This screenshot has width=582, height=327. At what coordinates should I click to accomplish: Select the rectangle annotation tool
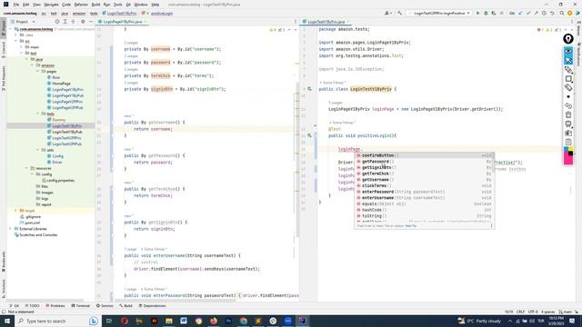pyautogui.click(x=568, y=79)
